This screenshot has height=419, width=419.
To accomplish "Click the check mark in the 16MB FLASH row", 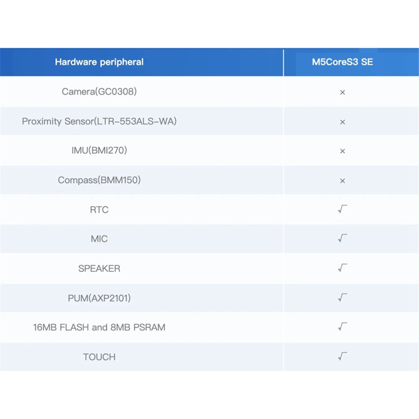I will (342, 327).
